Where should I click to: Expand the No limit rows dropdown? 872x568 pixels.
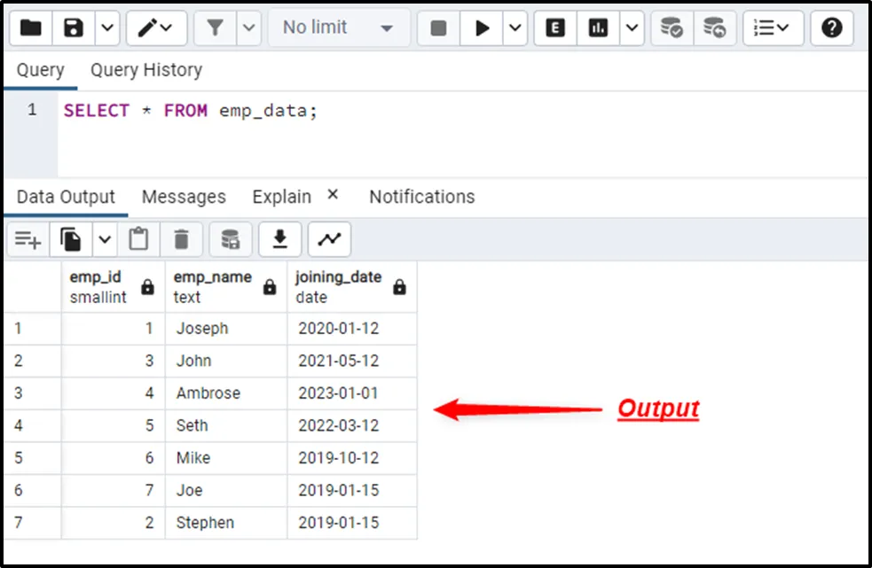[338, 28]
